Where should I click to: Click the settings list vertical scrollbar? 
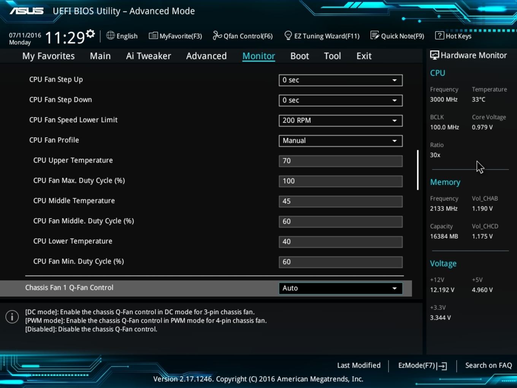click(x=418, y=170)
